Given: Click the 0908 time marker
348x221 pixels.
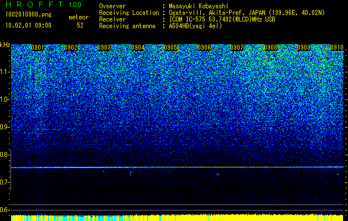Looking at the screenshot, I should coord(271,48).
